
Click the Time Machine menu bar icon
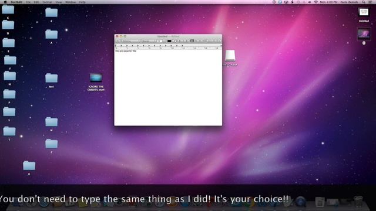(298, 2)
